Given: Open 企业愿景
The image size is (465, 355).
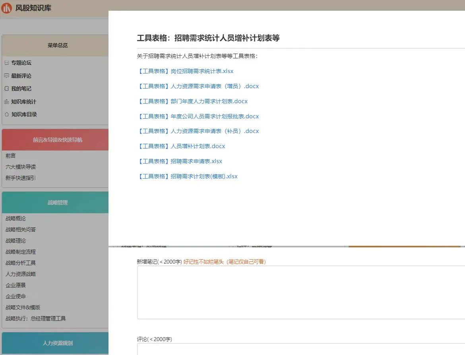Looking at the screenshot, I should [x=16, y=285].
